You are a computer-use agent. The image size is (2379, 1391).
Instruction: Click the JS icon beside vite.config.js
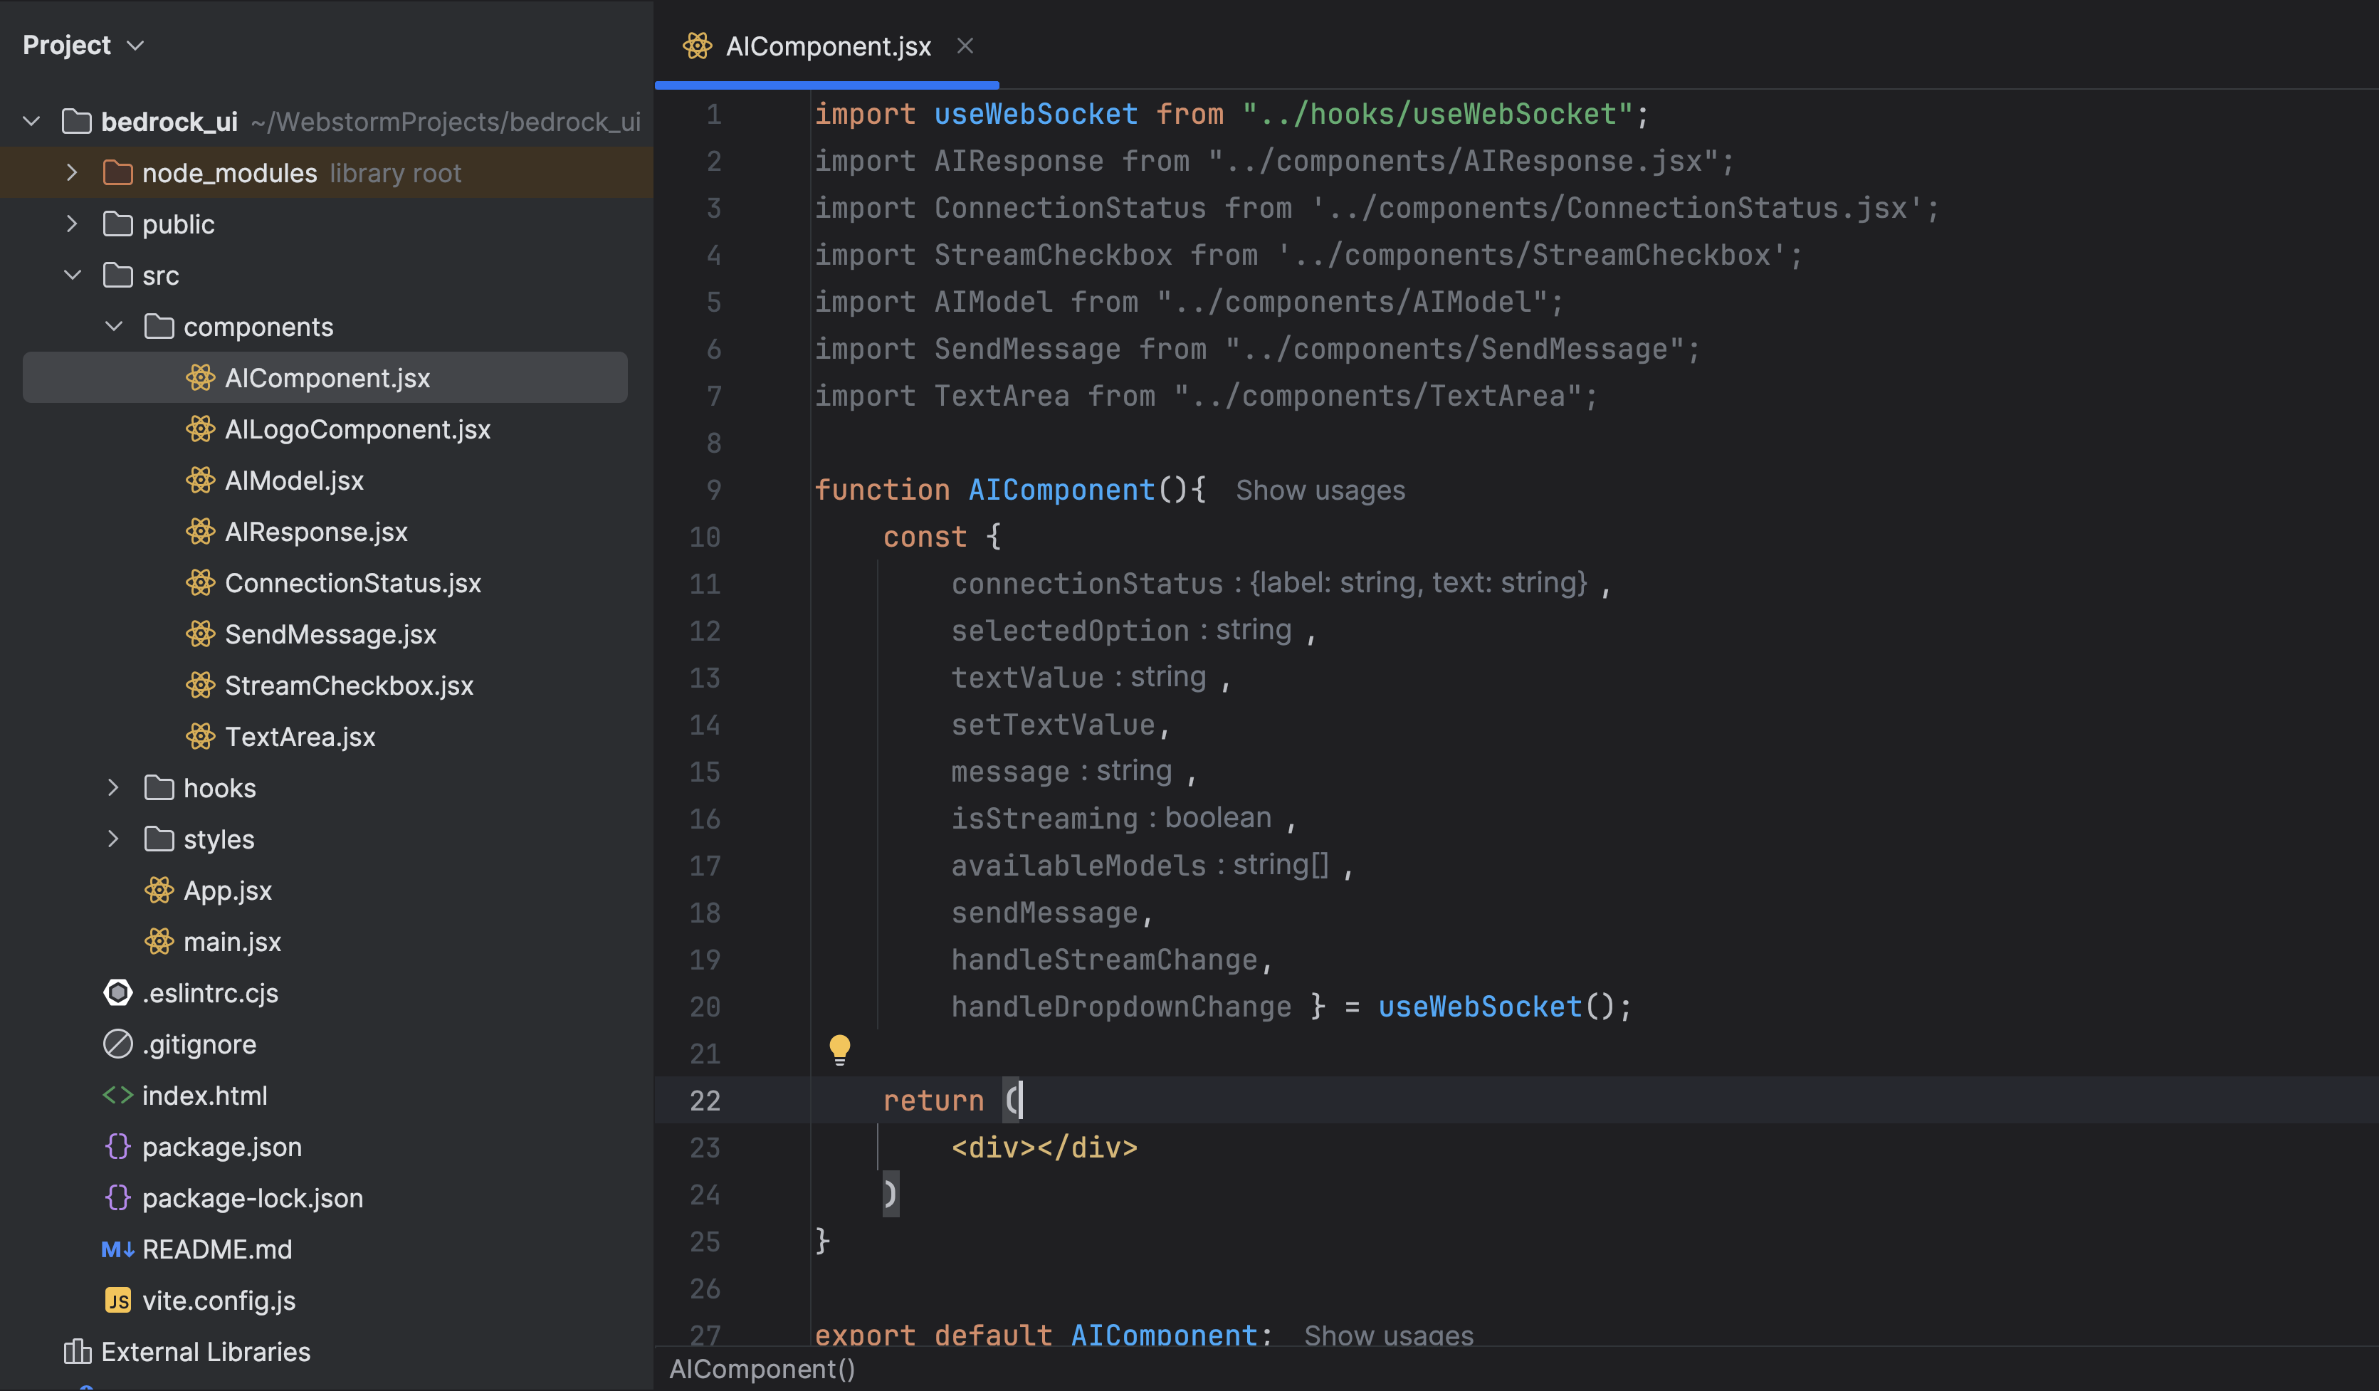click(x=117, y=1301)
